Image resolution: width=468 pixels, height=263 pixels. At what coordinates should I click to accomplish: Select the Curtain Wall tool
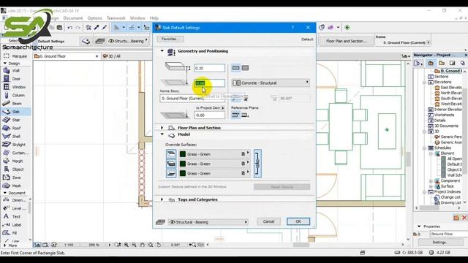pyautogui.click(x=15, y=153)
